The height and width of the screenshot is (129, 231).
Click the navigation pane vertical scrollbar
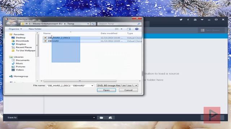tap(37, 46)
